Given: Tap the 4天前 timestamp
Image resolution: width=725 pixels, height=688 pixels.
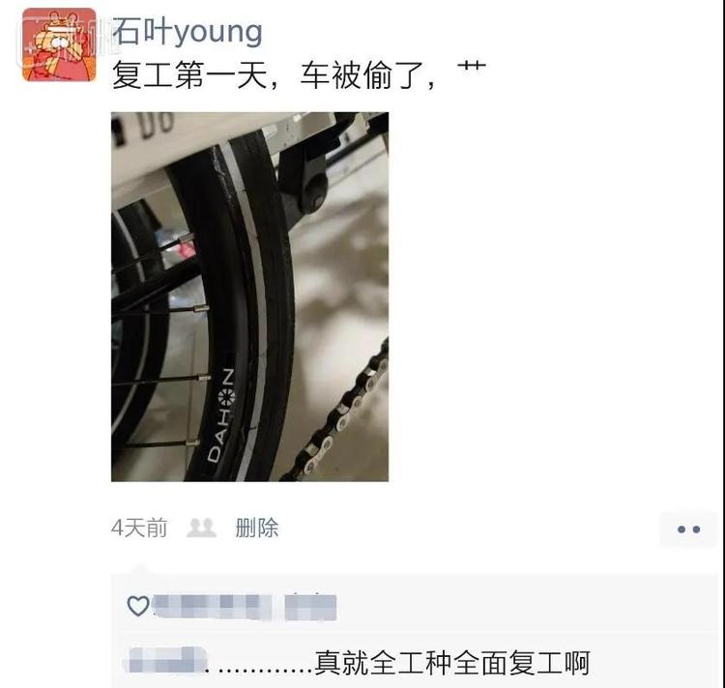Looking at the screenshot, I should click(139, 528).
